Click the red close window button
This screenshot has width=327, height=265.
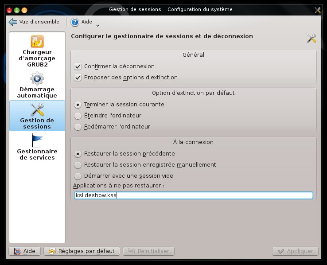[x=9, y=10]
